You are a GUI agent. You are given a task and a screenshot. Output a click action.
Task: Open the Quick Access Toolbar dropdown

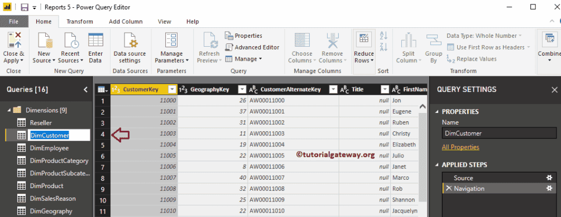point(35,7)
